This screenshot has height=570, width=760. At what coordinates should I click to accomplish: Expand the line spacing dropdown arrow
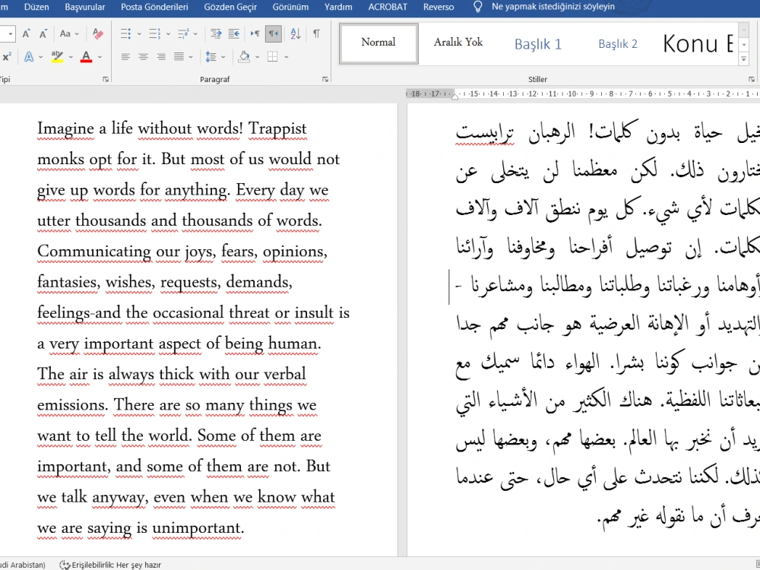click(x=223, y=57)
